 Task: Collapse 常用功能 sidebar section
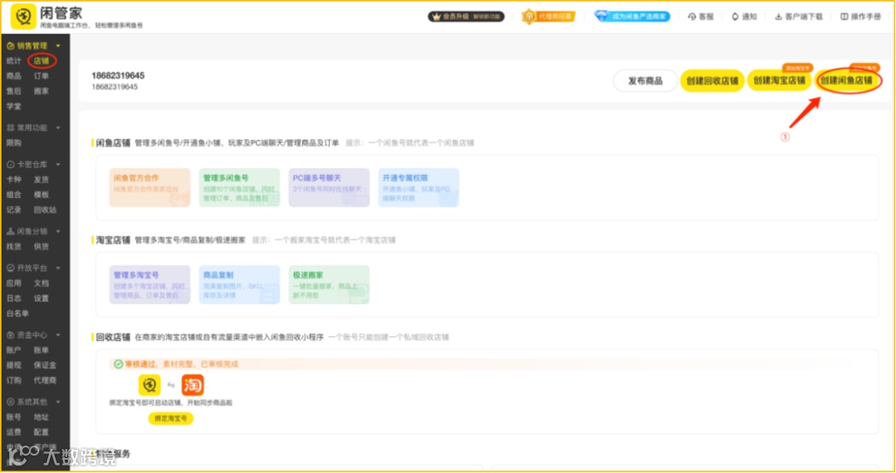point(58,128)
